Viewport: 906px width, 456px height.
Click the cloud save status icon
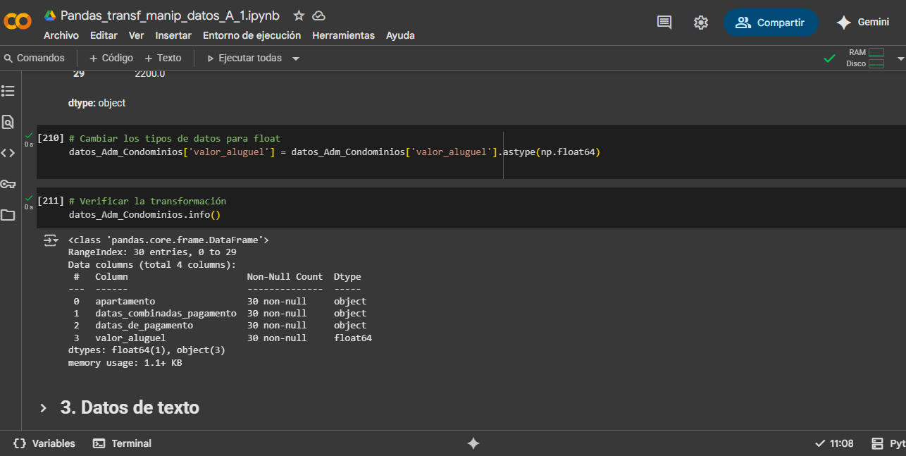[x=318, y=16]
